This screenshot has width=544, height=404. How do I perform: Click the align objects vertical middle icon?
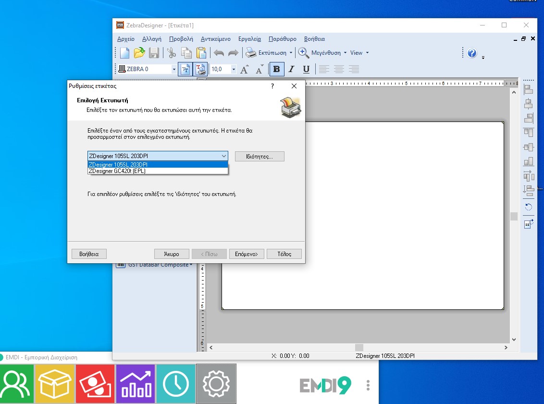(x=529, y=147)
